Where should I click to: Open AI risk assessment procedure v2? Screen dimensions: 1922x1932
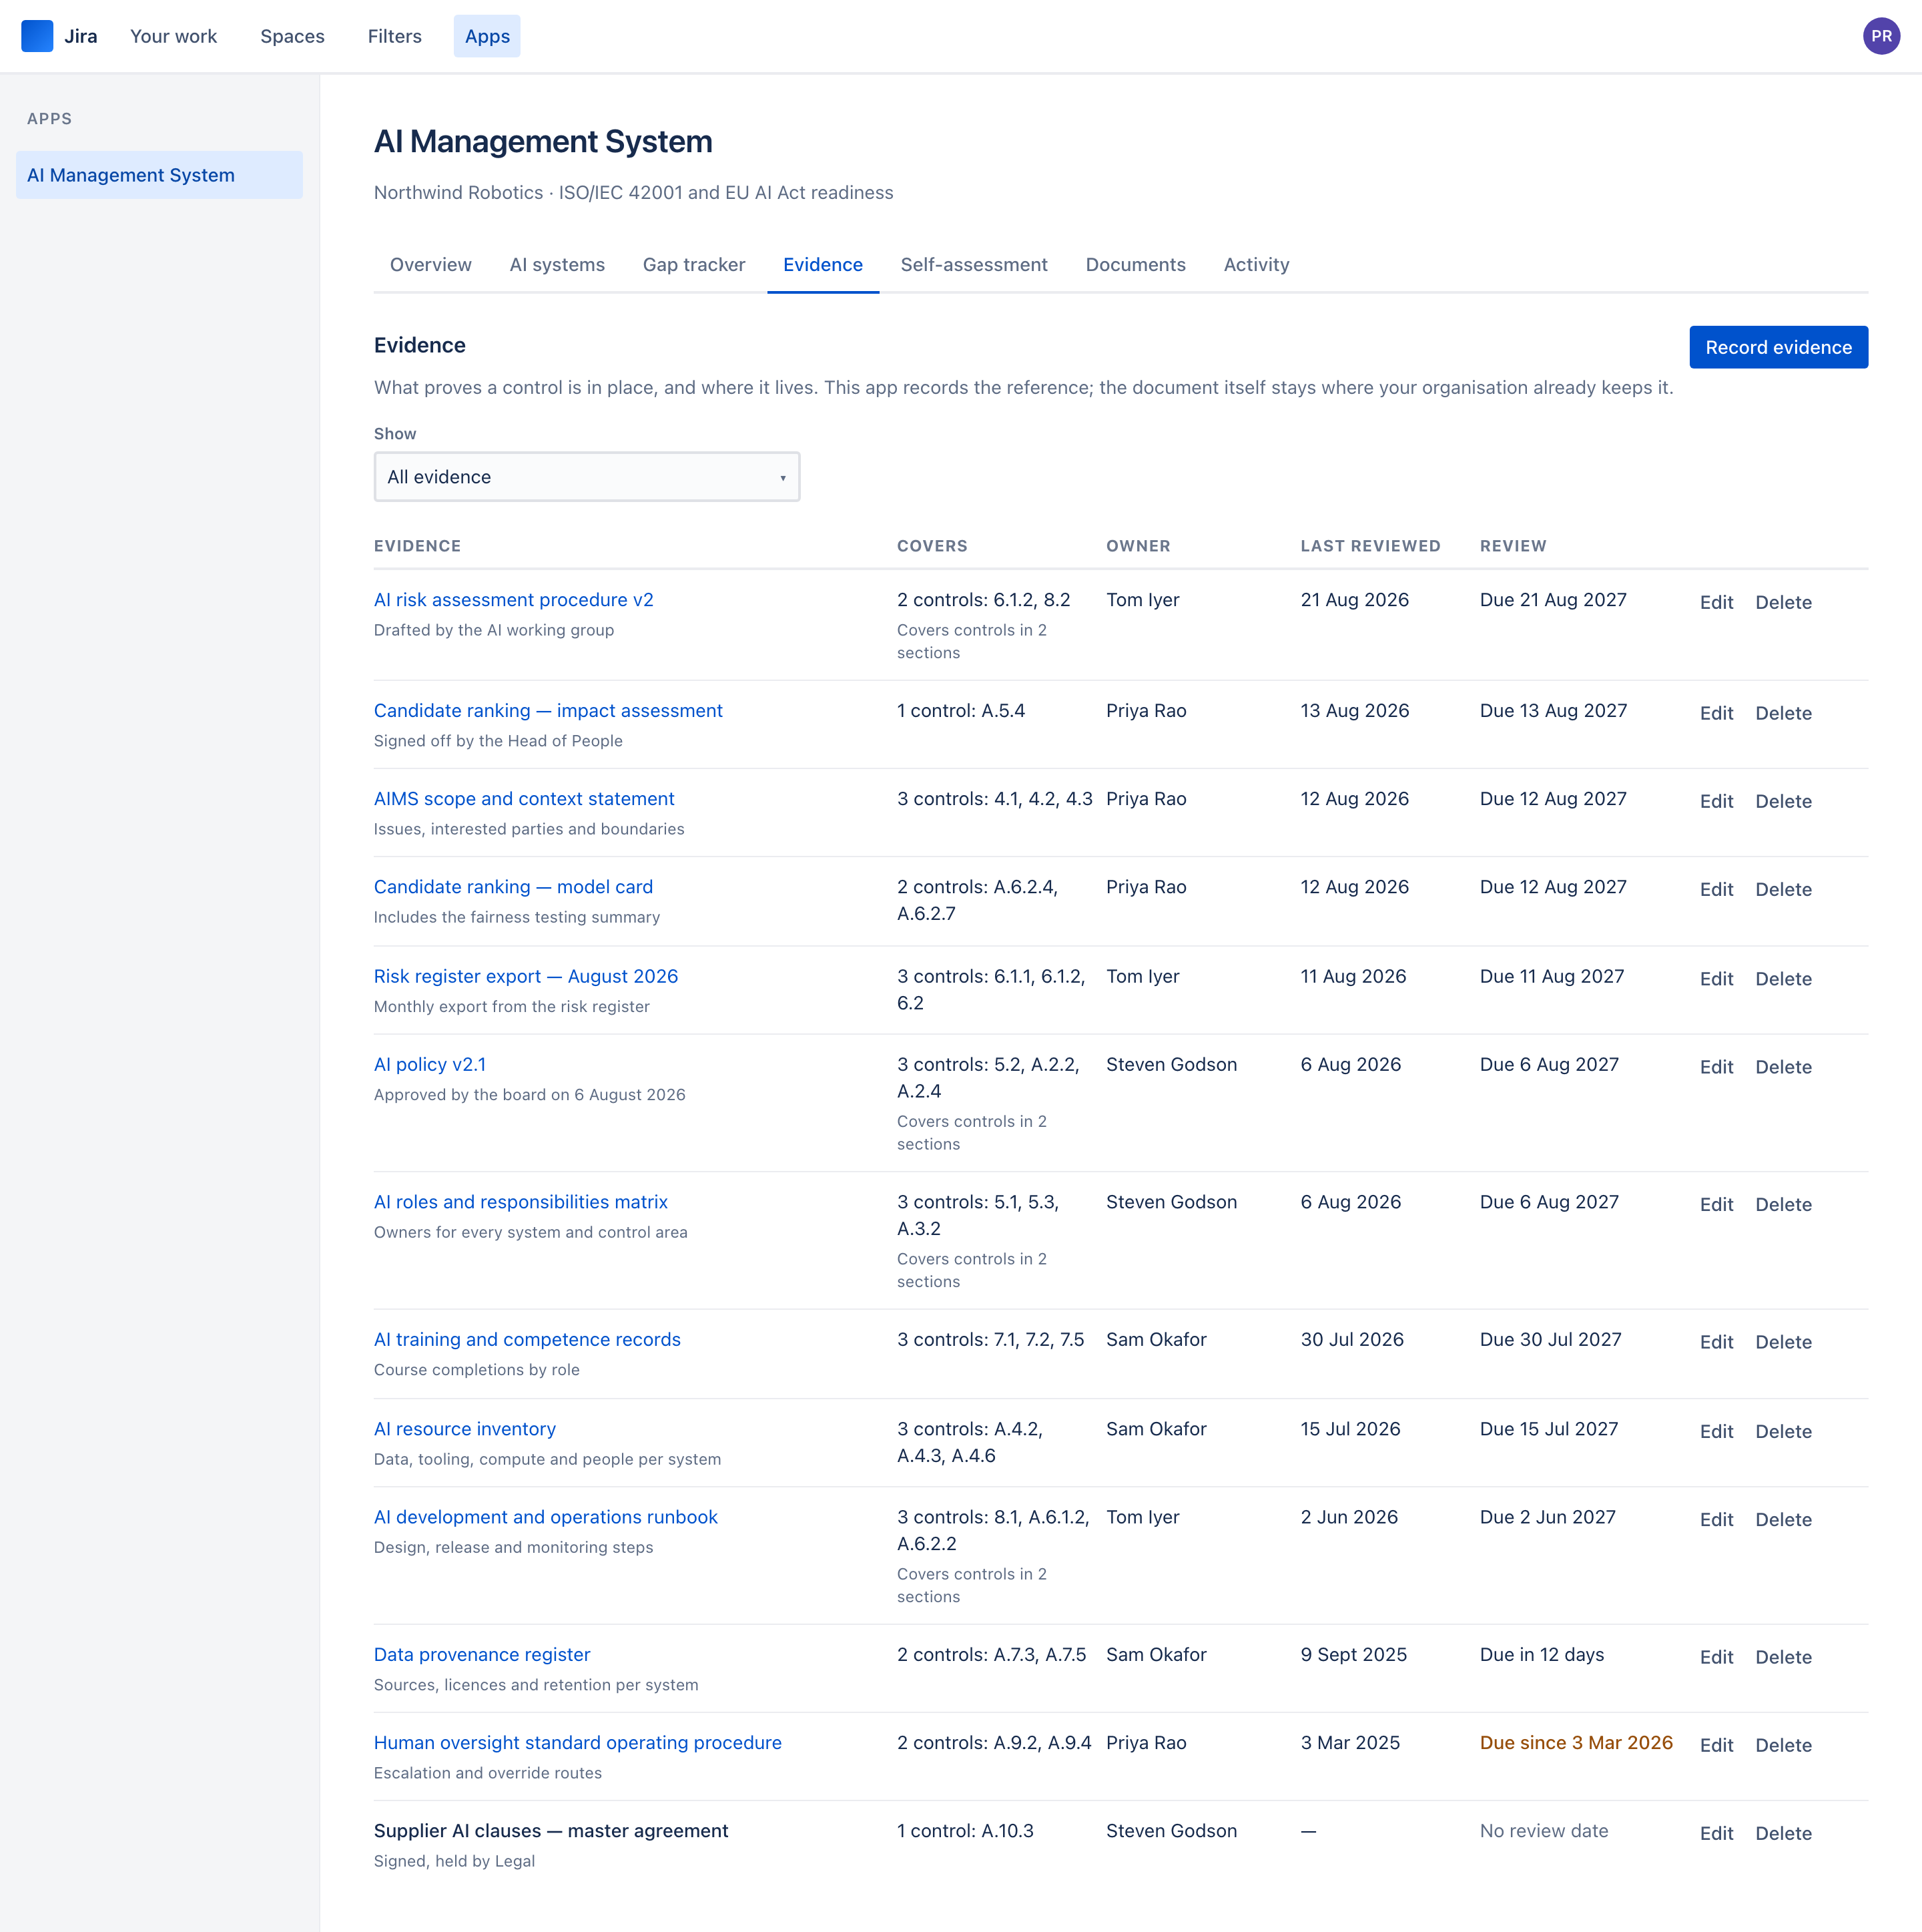tap(514, 600)
